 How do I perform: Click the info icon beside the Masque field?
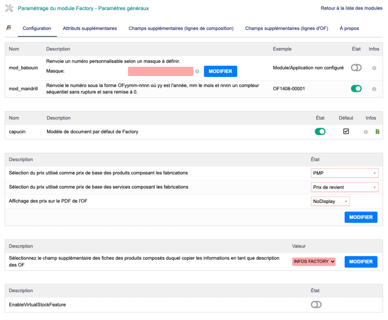tap(197, 71)
